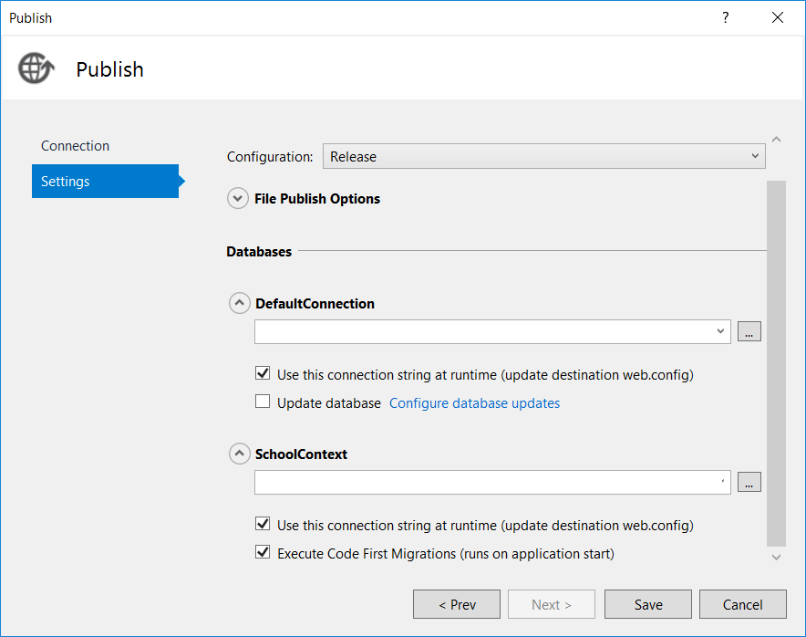Click the arrow edge of the Settings tab marker
This screenshot has width=806, height=637.
(x=183, y=181)
